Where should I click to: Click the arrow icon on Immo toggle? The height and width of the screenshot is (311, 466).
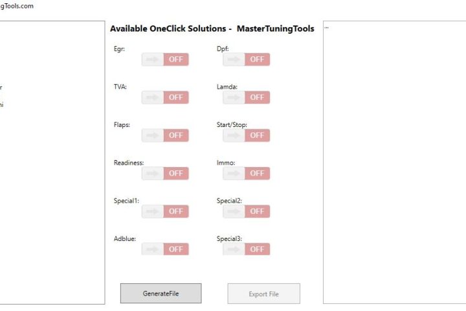click(234, 173)
